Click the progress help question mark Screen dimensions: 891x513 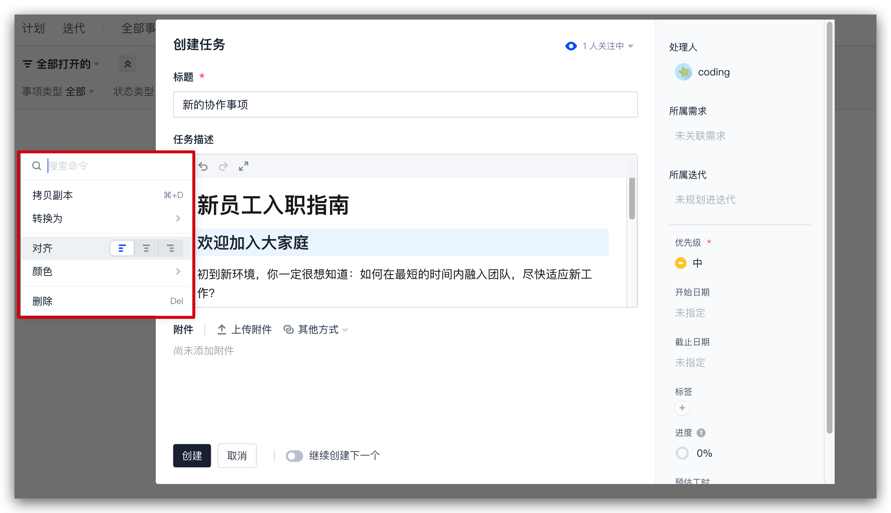click(x=701, y=433)
